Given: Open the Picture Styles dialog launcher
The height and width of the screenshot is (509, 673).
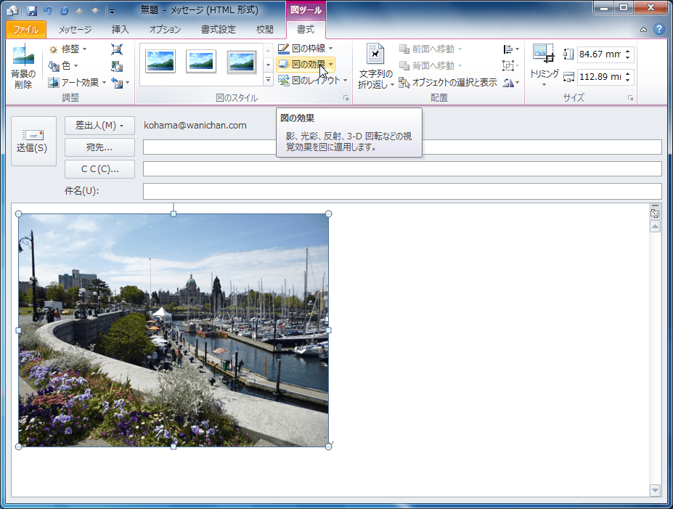Looking at the screenshot, I should tap(346, 98).
